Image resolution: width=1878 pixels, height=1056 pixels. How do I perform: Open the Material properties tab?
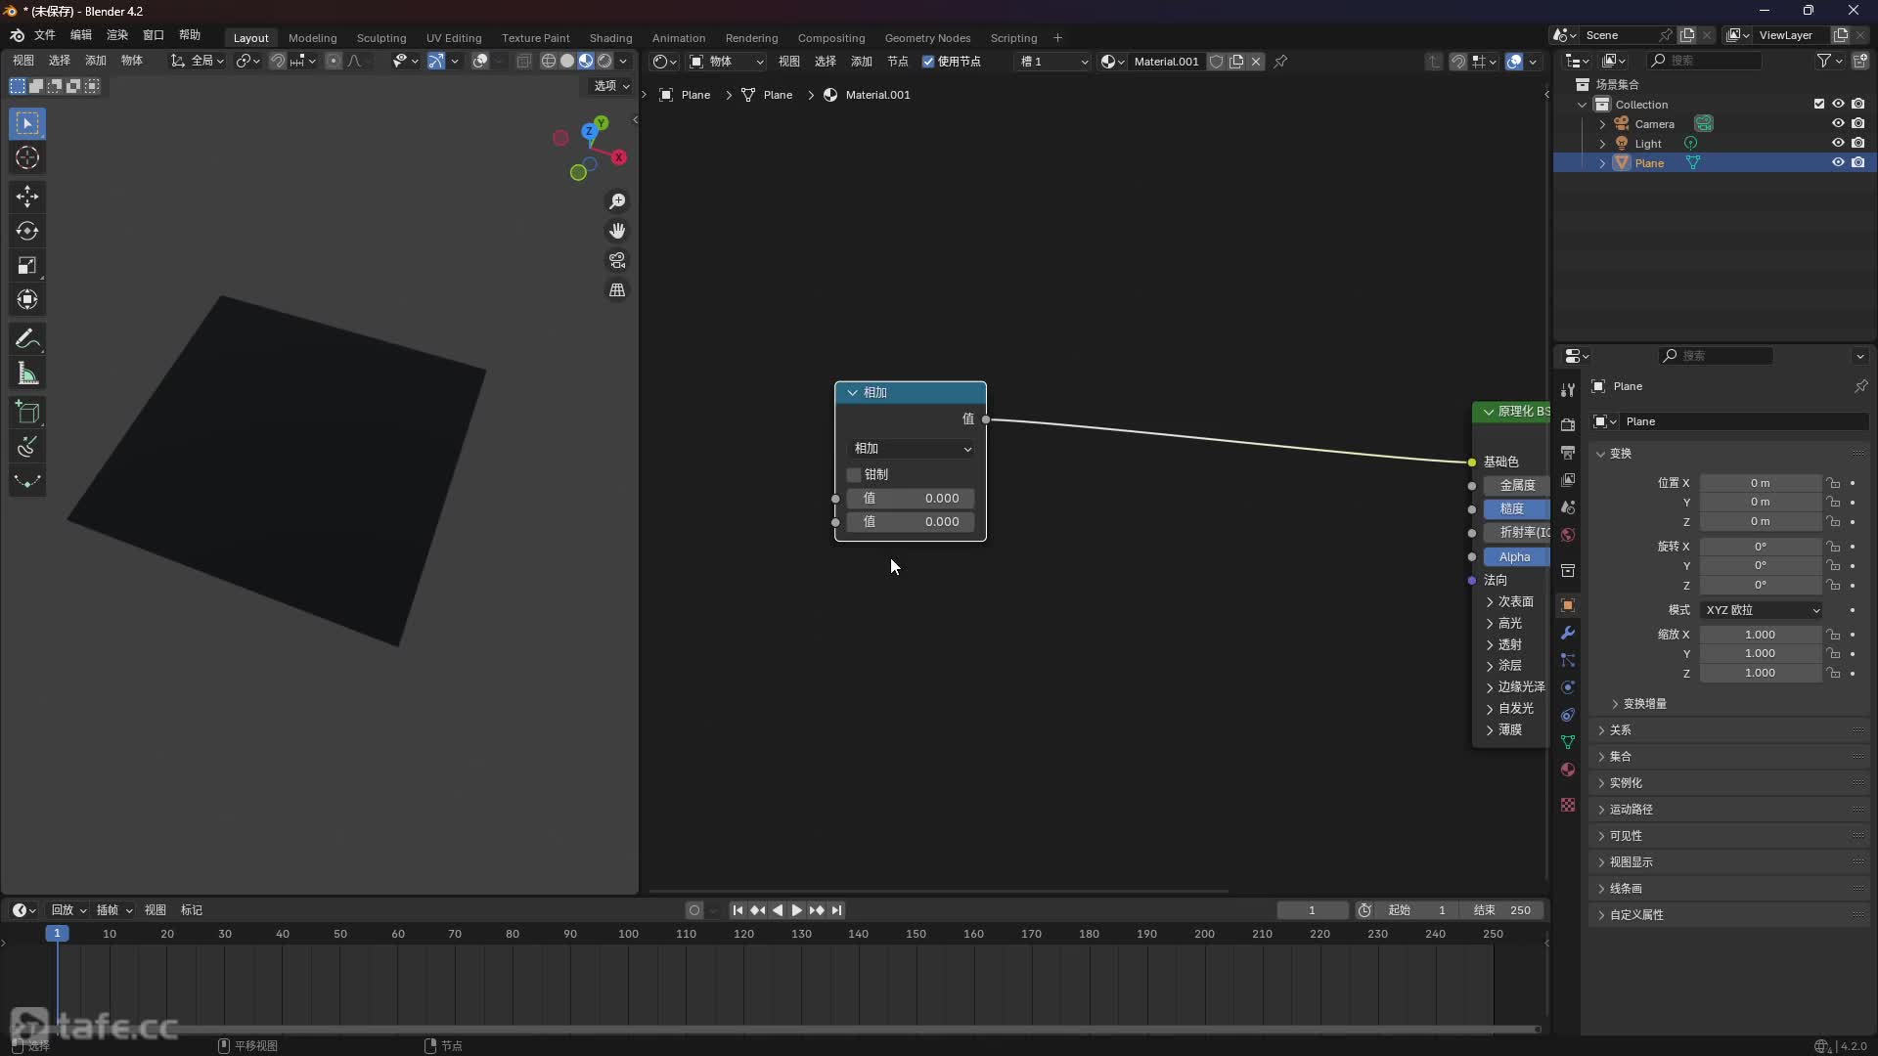click(1568, 770)
